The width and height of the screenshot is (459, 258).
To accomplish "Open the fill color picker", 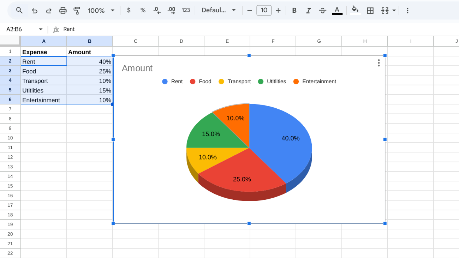I will [355, 10].
